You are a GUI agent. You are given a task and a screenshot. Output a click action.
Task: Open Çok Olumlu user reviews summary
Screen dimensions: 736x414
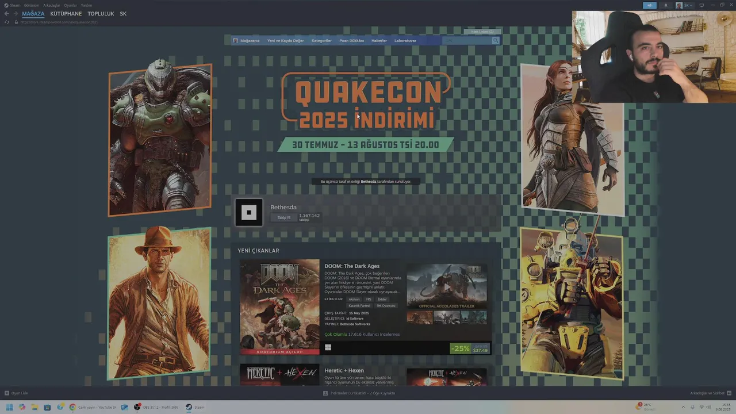tap(362, 335)
